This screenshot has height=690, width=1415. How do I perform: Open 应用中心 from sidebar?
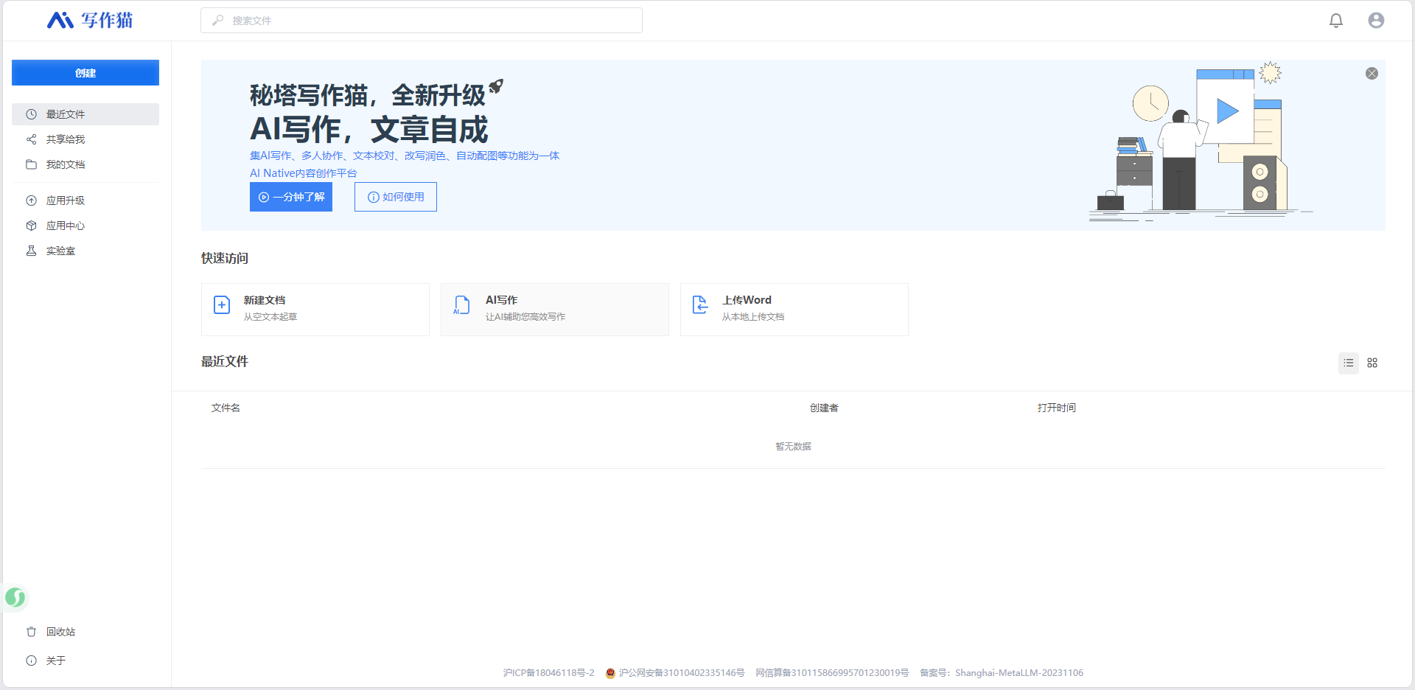65,226
